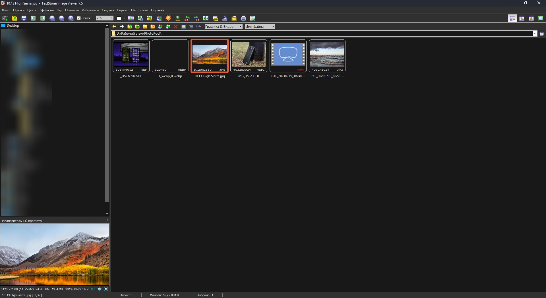Click the Desktop item in folder tree
Image resolution: width=546 pixels, height=298 pixels.
click(13, 26)
